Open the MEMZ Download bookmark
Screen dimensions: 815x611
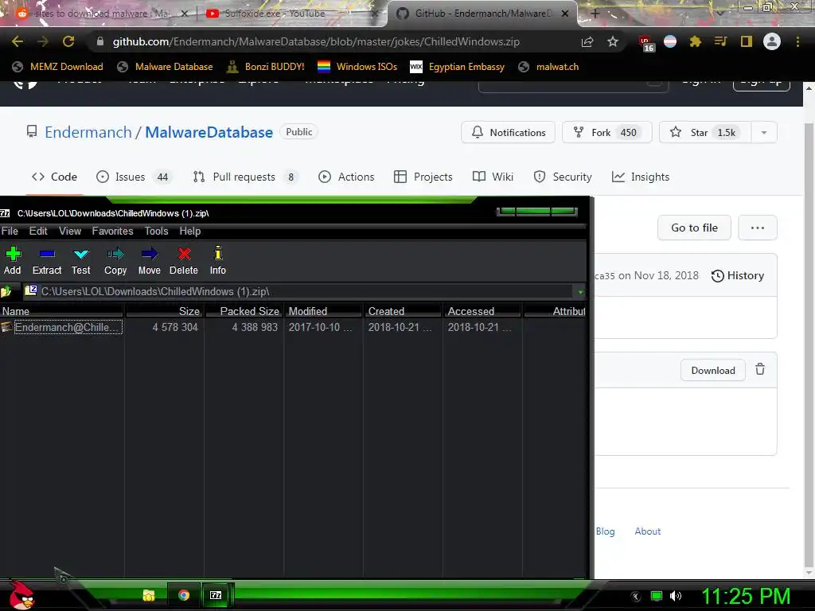(x=57, y=67)
